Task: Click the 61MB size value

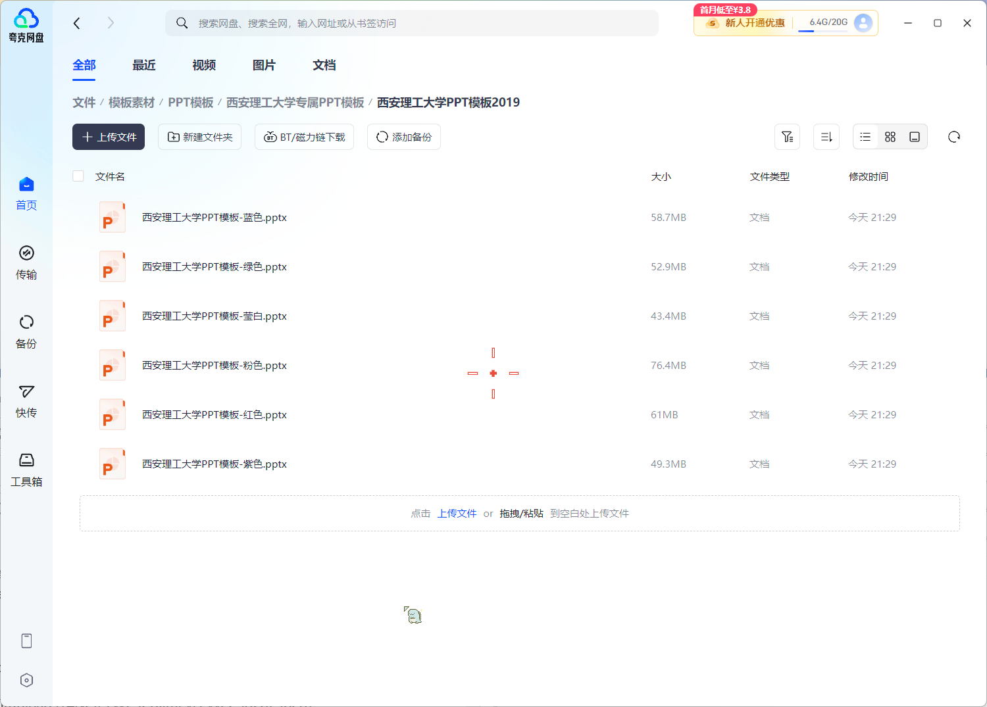Action: [665, 414]
